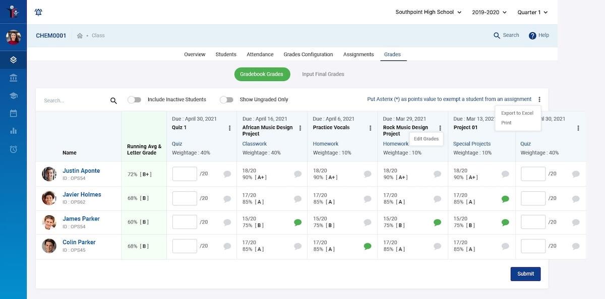Open comment for Colin Parker Quiz 1
This screenshot has width=605, height=299.
[227, 246]
